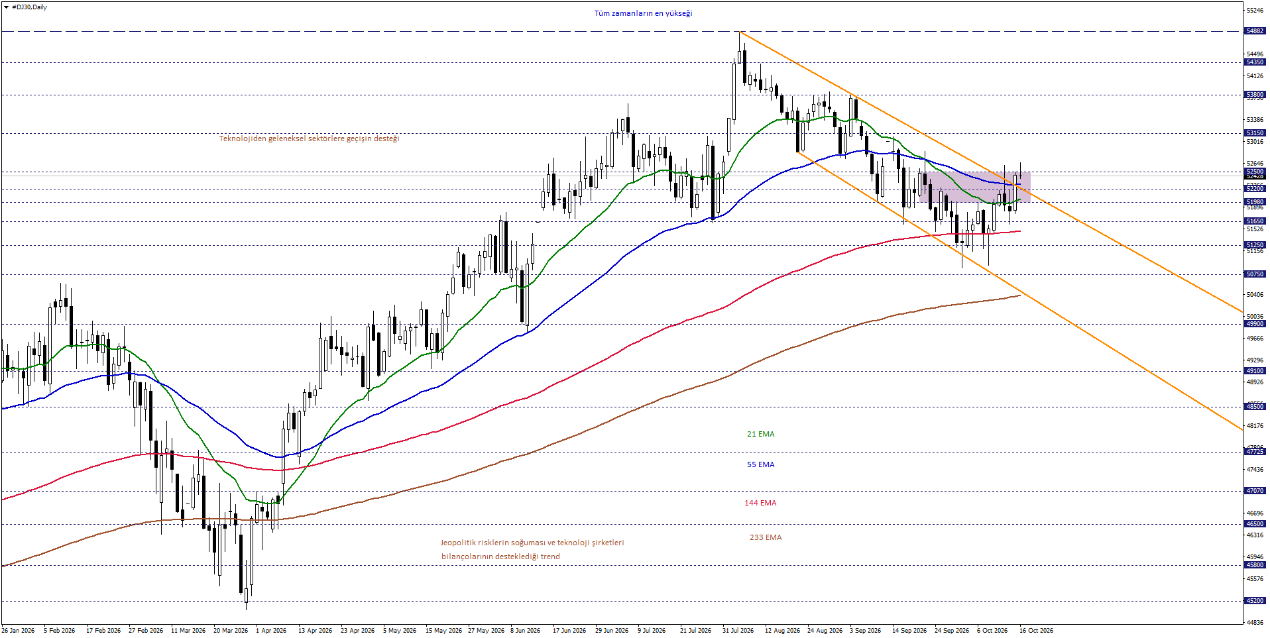
Task: Select the 48500 price level tag
Action: point(1255,407)
